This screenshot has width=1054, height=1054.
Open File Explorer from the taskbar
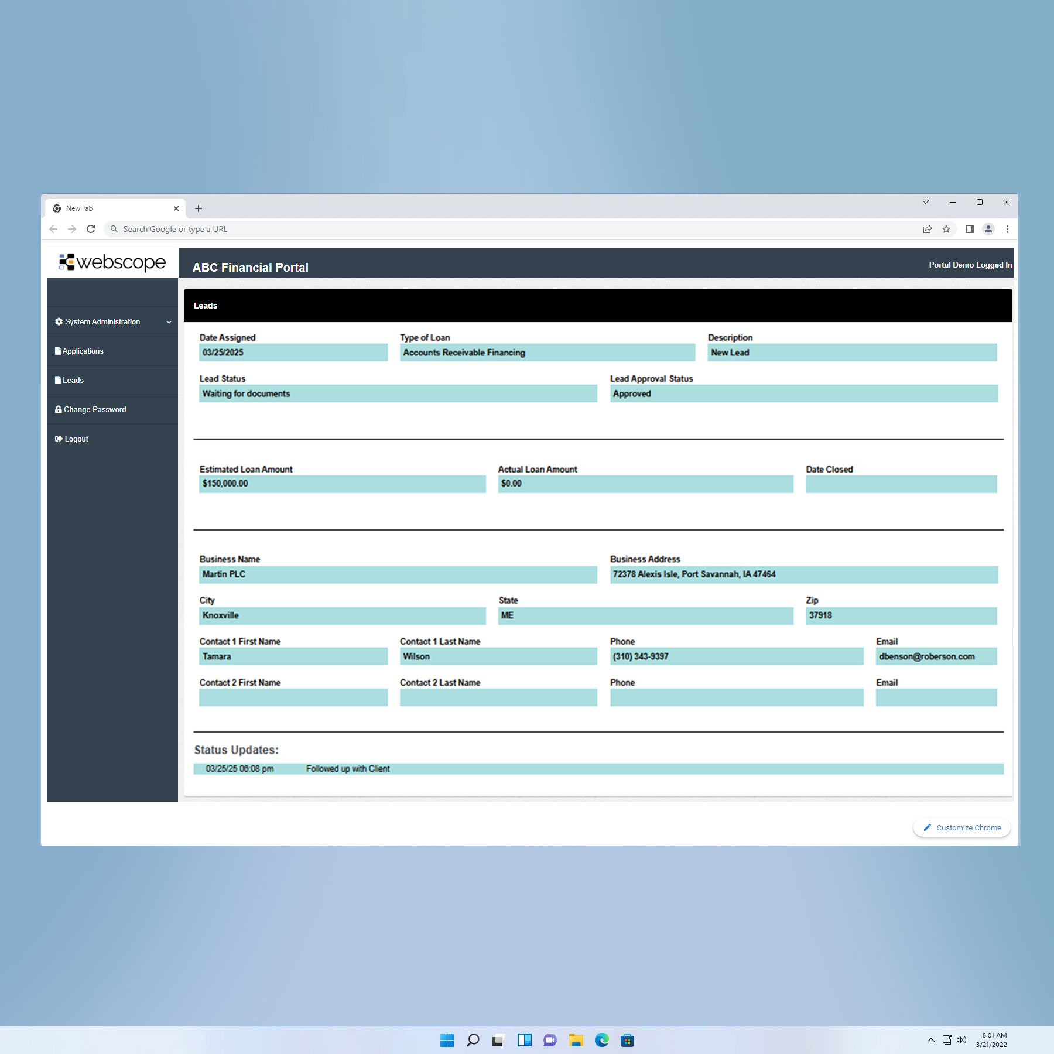pyautogui.click(x=576, y=1040)
